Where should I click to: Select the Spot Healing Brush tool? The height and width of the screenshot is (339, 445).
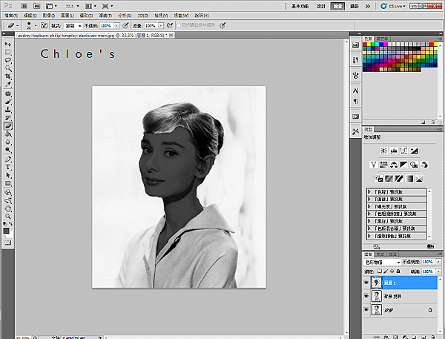coord(8,93)
